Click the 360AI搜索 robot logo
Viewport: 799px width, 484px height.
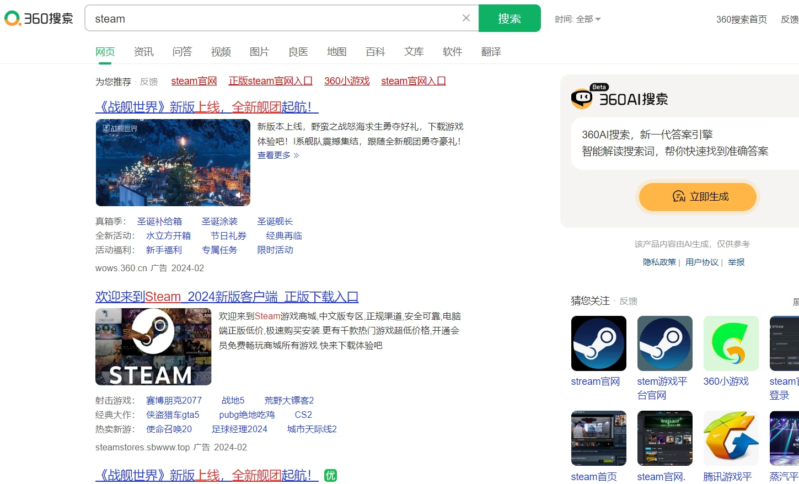(x=582, y=98)
